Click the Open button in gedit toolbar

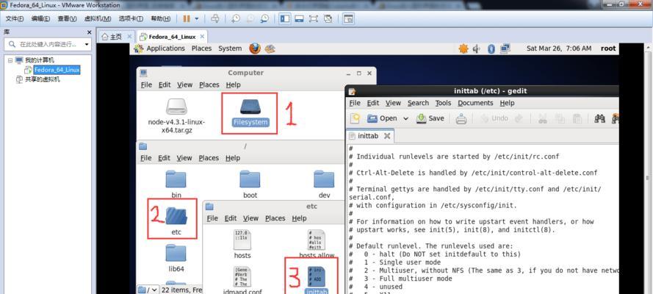pos(382,118)
